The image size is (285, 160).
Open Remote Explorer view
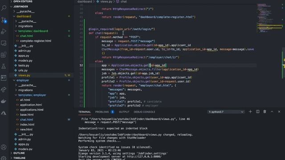click(4, 43)
